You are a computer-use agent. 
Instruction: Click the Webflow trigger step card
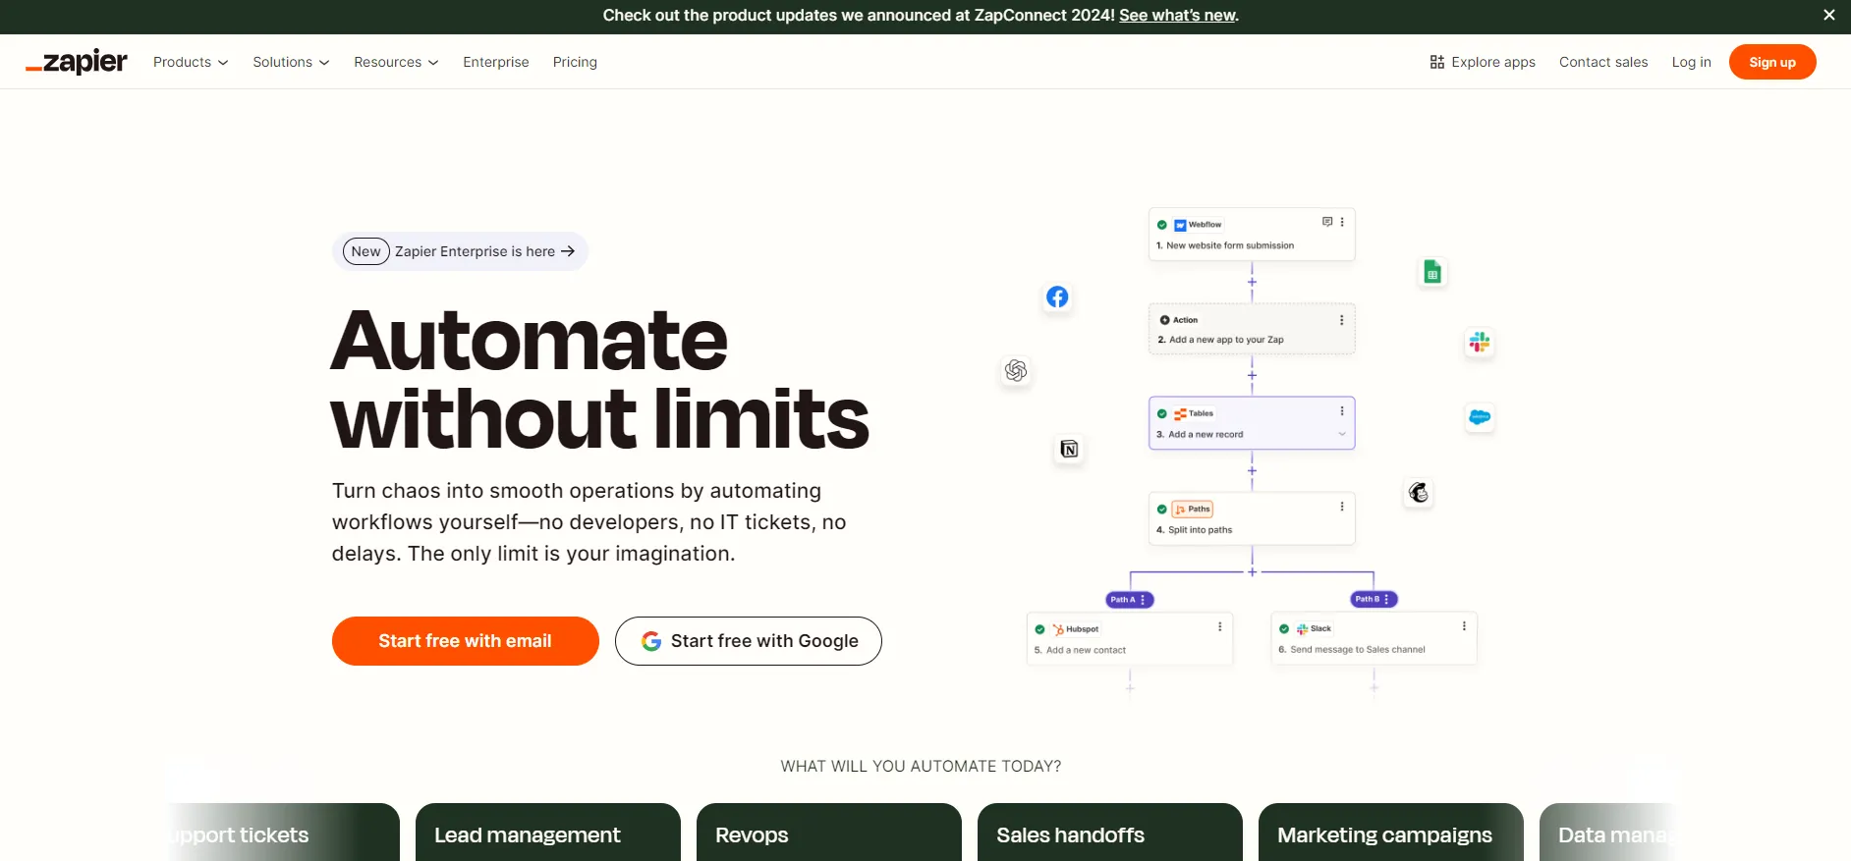(x=1252, y=235)
